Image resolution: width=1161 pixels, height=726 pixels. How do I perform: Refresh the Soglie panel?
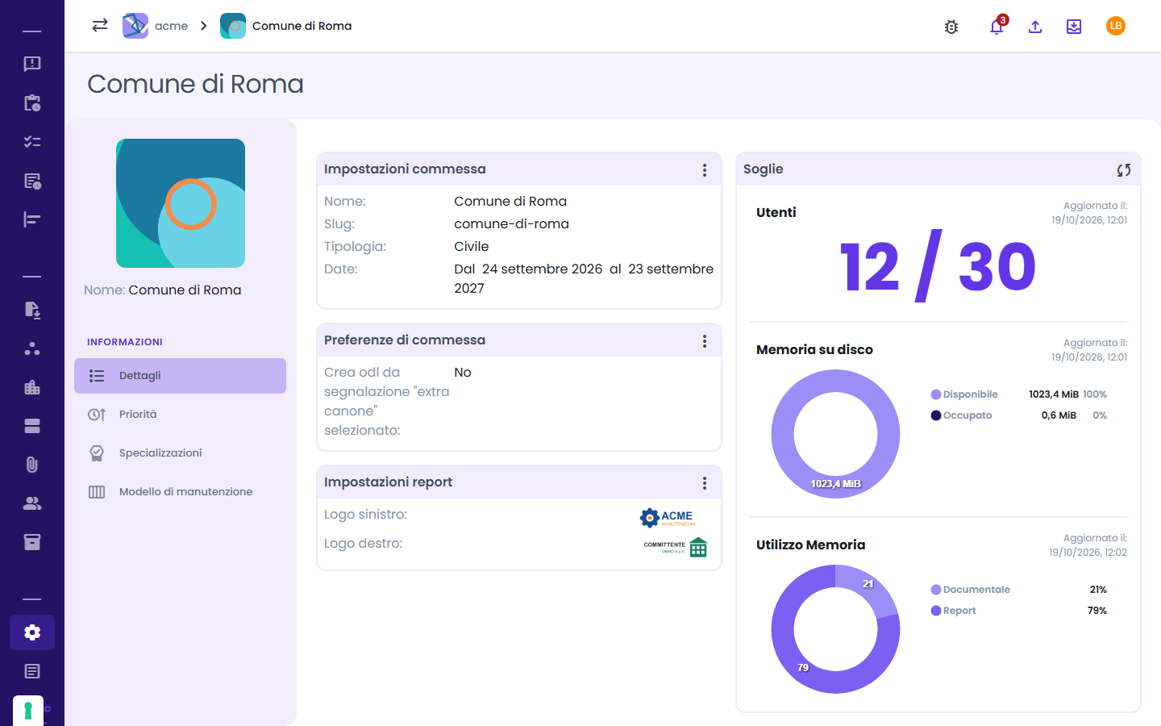coord(1124,169)
